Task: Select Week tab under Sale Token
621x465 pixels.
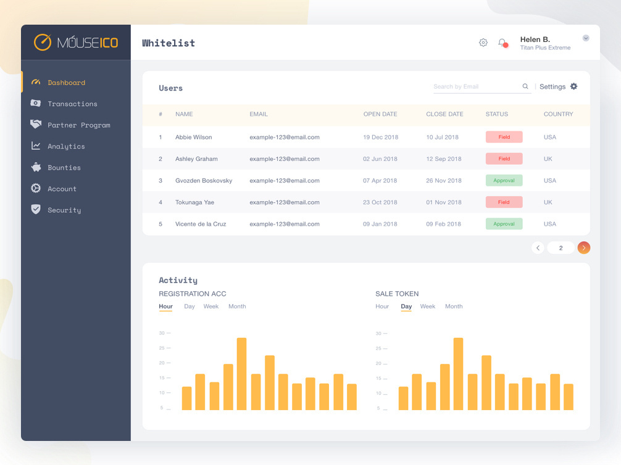Action: point(428,307)
